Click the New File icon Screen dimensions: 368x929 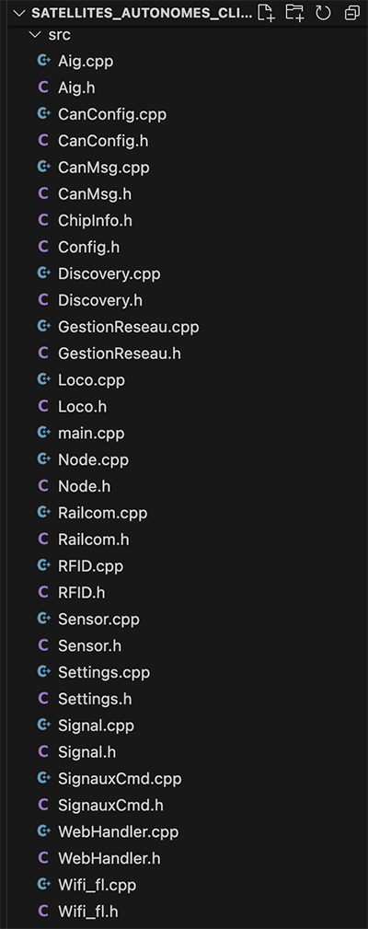266,13
